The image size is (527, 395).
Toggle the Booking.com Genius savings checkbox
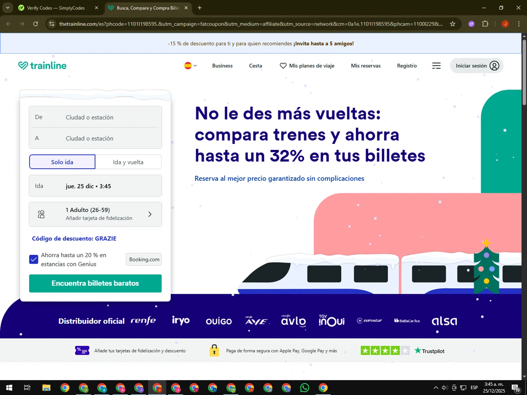coord(34,259)
